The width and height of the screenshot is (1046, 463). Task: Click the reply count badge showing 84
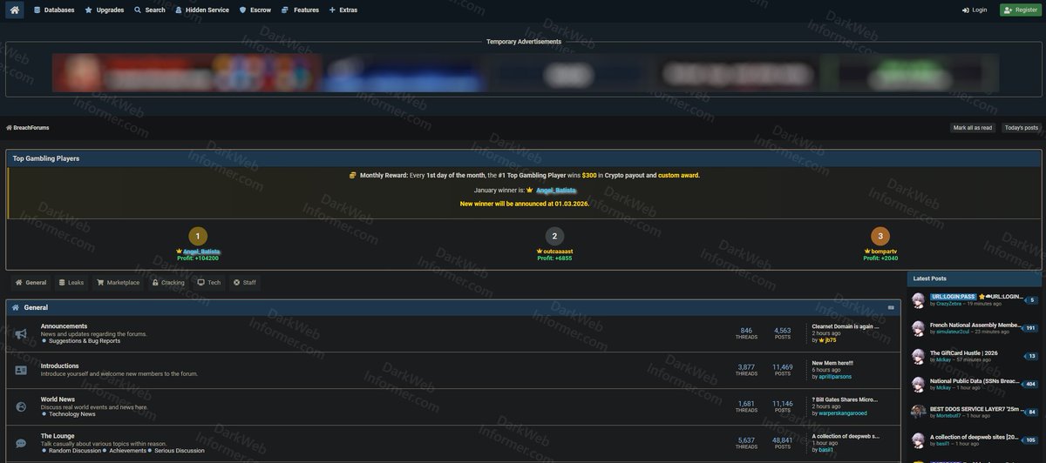coord(1031,412)
